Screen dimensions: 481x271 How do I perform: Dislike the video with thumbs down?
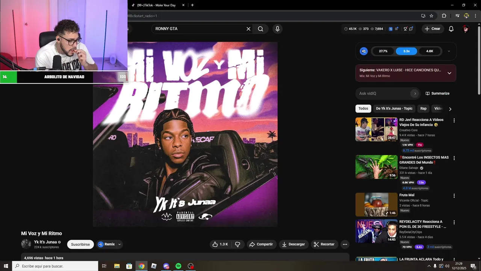(237, 244)
